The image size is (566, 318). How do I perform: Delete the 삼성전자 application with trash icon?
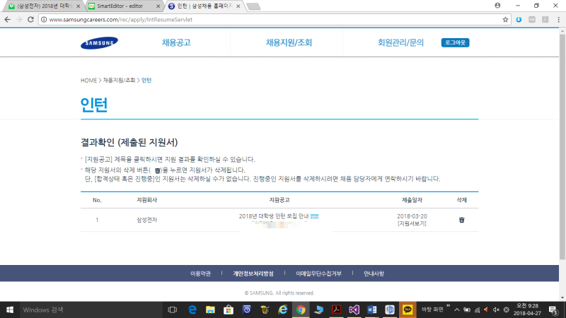pos(462,220)
